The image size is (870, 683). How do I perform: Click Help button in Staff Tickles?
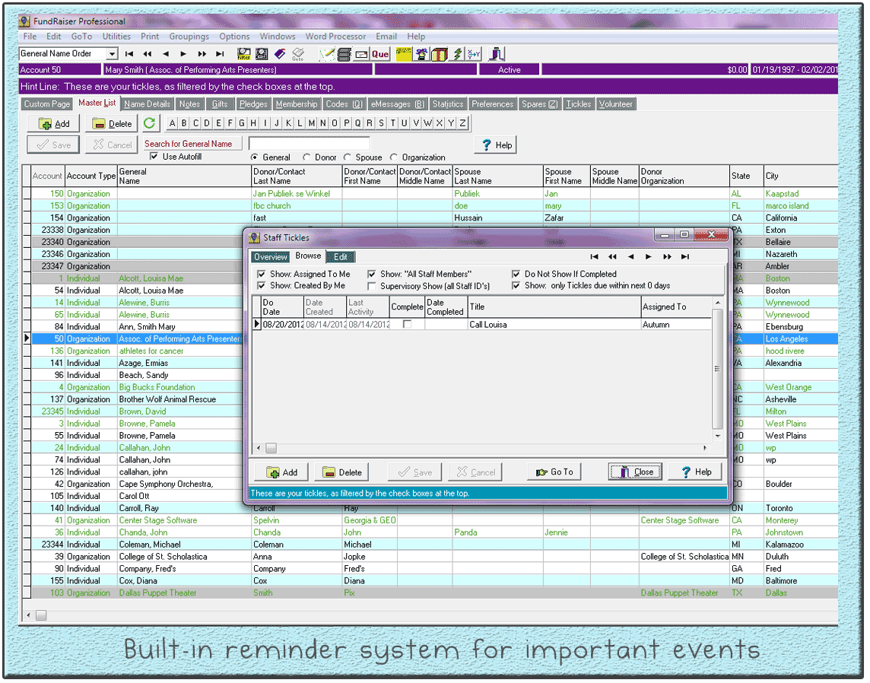[697, 473]
